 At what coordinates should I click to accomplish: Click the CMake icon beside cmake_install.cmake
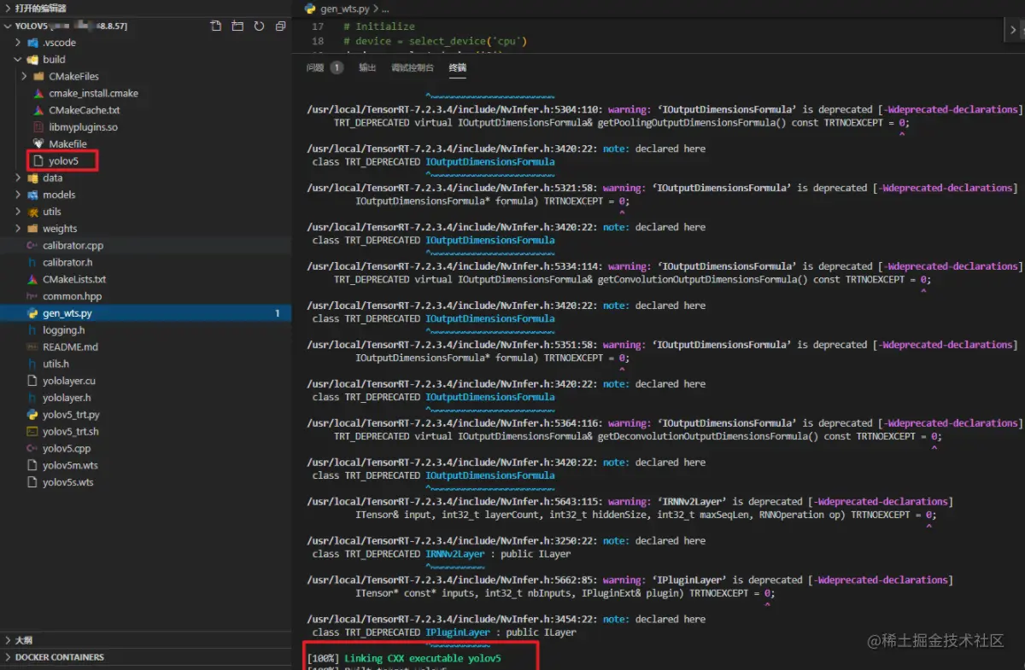(38, 93)
